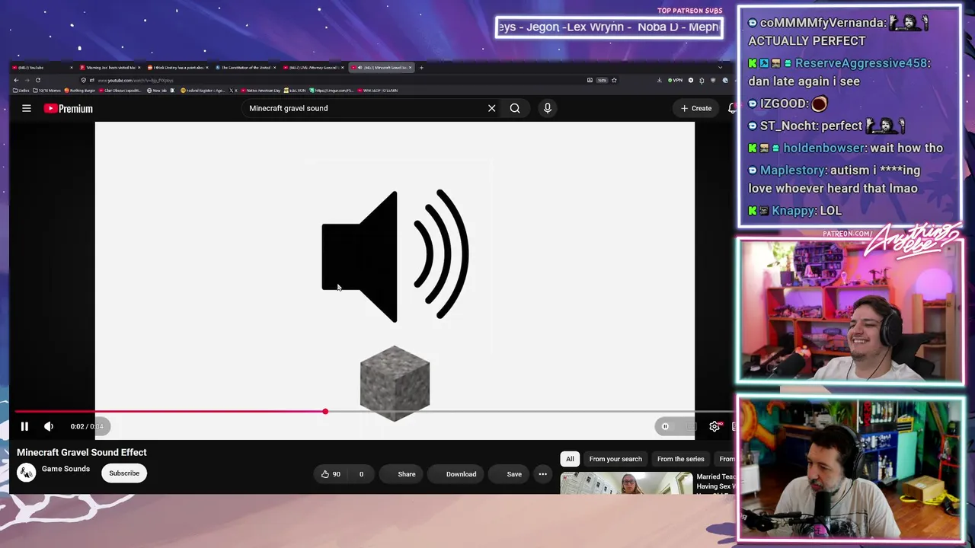Select the 'From your search' chip

(x=615, y=459)
